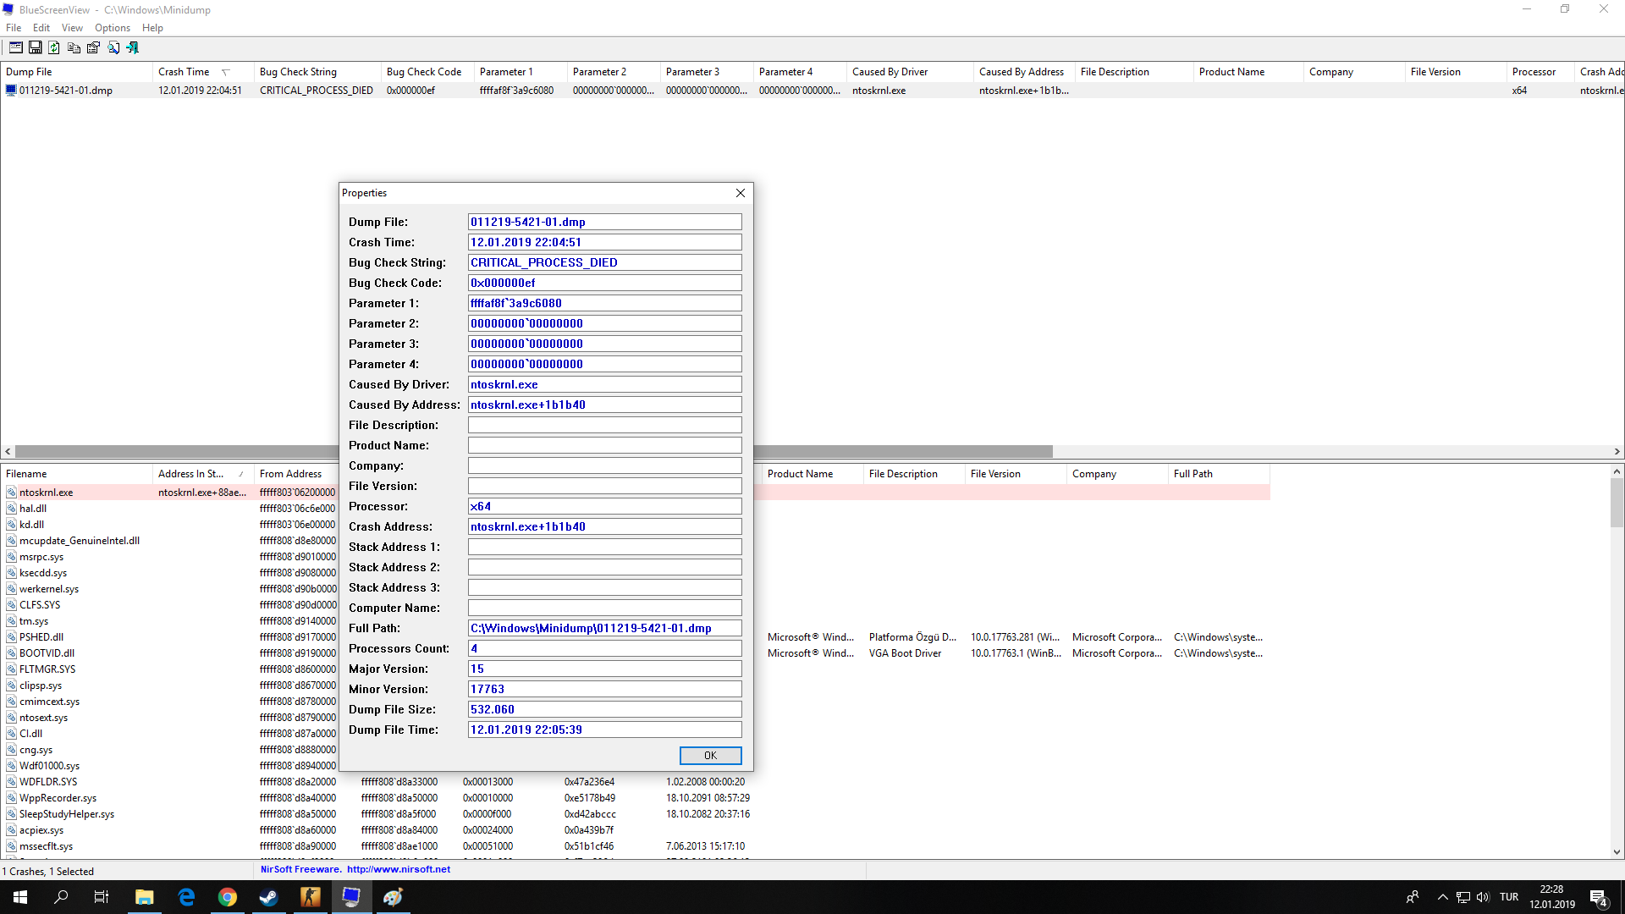Open the nirsoft.net link in status bar
The width and height of the screenshot is (1625, 914).
pos(399,869)
